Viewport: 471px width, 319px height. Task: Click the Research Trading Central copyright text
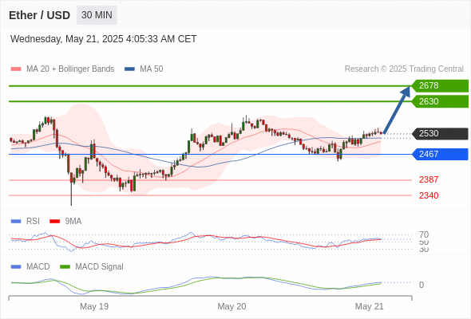(x=404, y=69)
